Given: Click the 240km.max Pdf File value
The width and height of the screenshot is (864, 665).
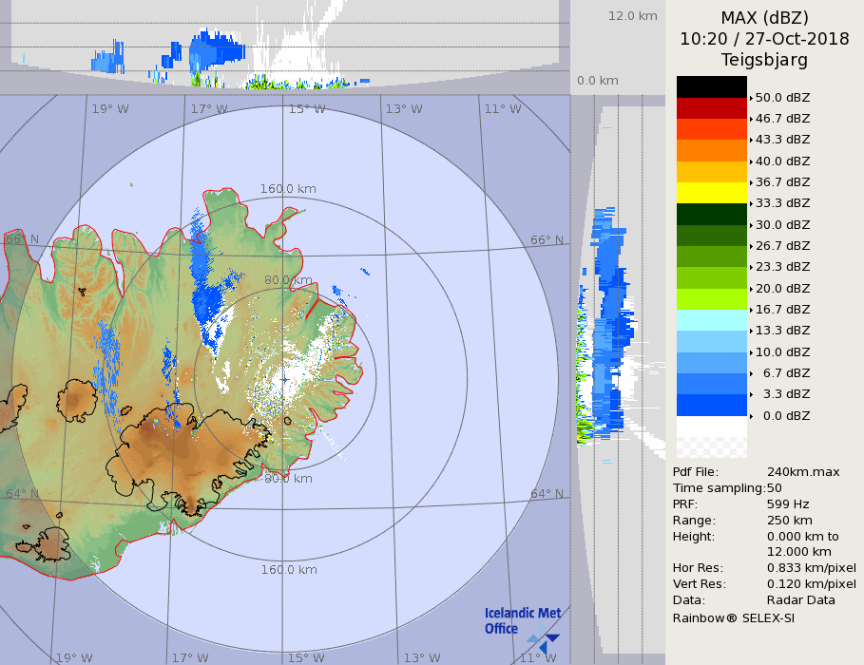Looking at the screenshot, I should click(x=802, y=472).
